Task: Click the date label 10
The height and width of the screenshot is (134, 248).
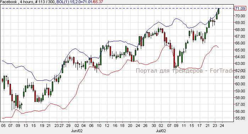Action: pos(99,126)
